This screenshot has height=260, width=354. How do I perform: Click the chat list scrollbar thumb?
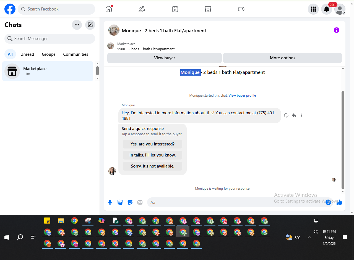point(97,71)
